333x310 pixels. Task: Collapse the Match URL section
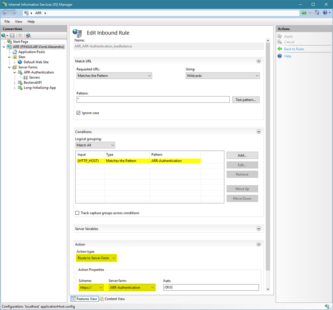258,61
